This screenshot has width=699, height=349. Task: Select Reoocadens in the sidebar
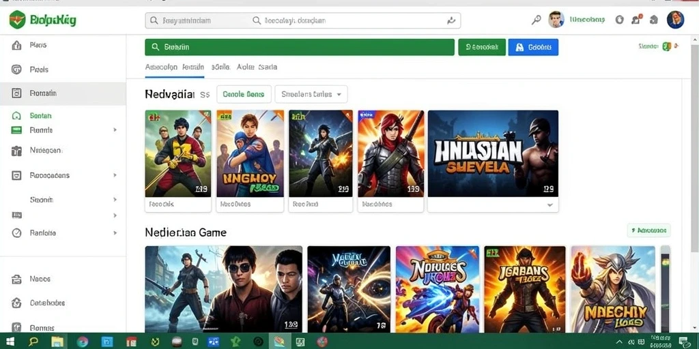point(49,175)
